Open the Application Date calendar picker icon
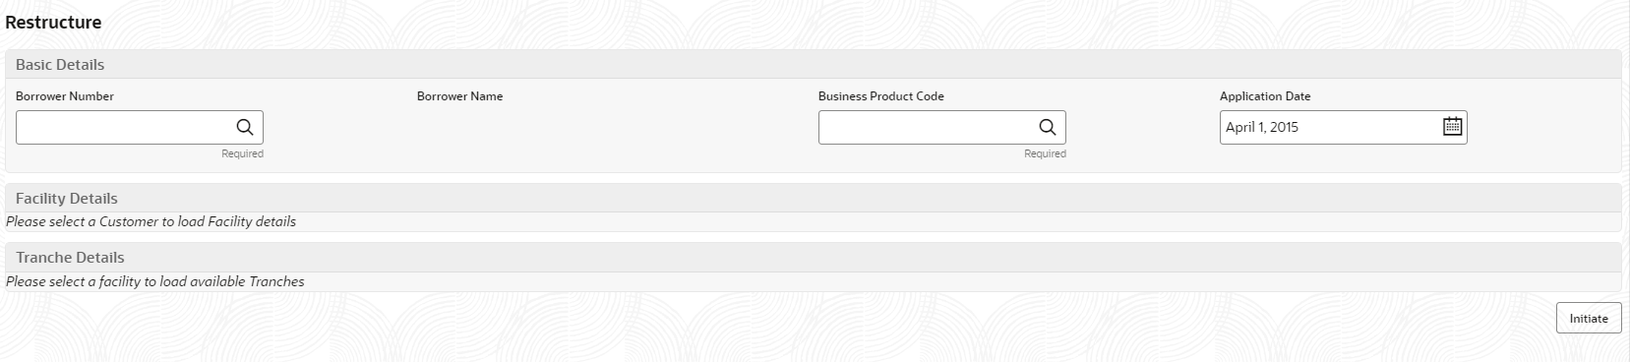Screen dimensions: 1630x362 tap(1452, 126)
